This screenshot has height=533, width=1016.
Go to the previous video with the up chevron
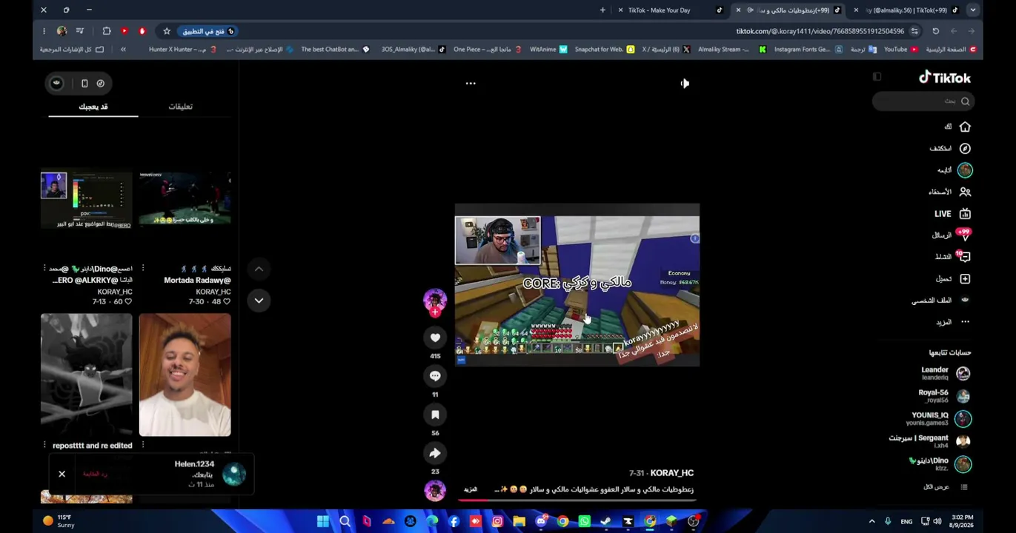[259, 269]
